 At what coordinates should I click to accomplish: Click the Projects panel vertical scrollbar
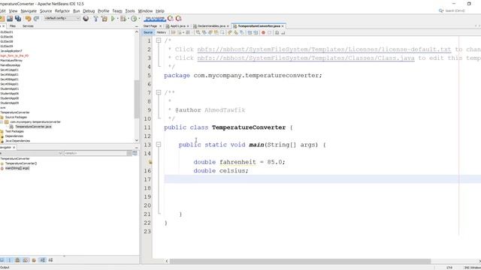(x=137, y=98)
